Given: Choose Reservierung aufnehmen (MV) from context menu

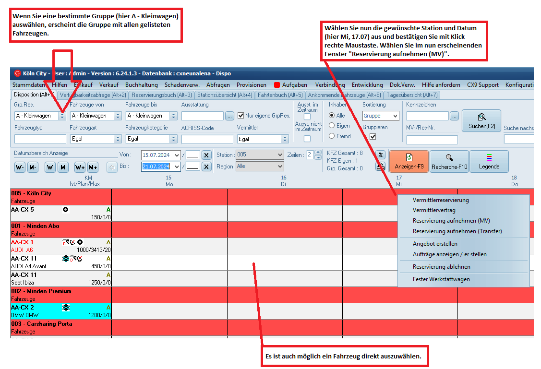Looking at the screenshot, I should click(x=451, y=221).
